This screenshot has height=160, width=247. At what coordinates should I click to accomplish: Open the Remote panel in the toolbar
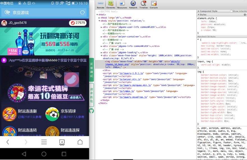coord(100,5)
